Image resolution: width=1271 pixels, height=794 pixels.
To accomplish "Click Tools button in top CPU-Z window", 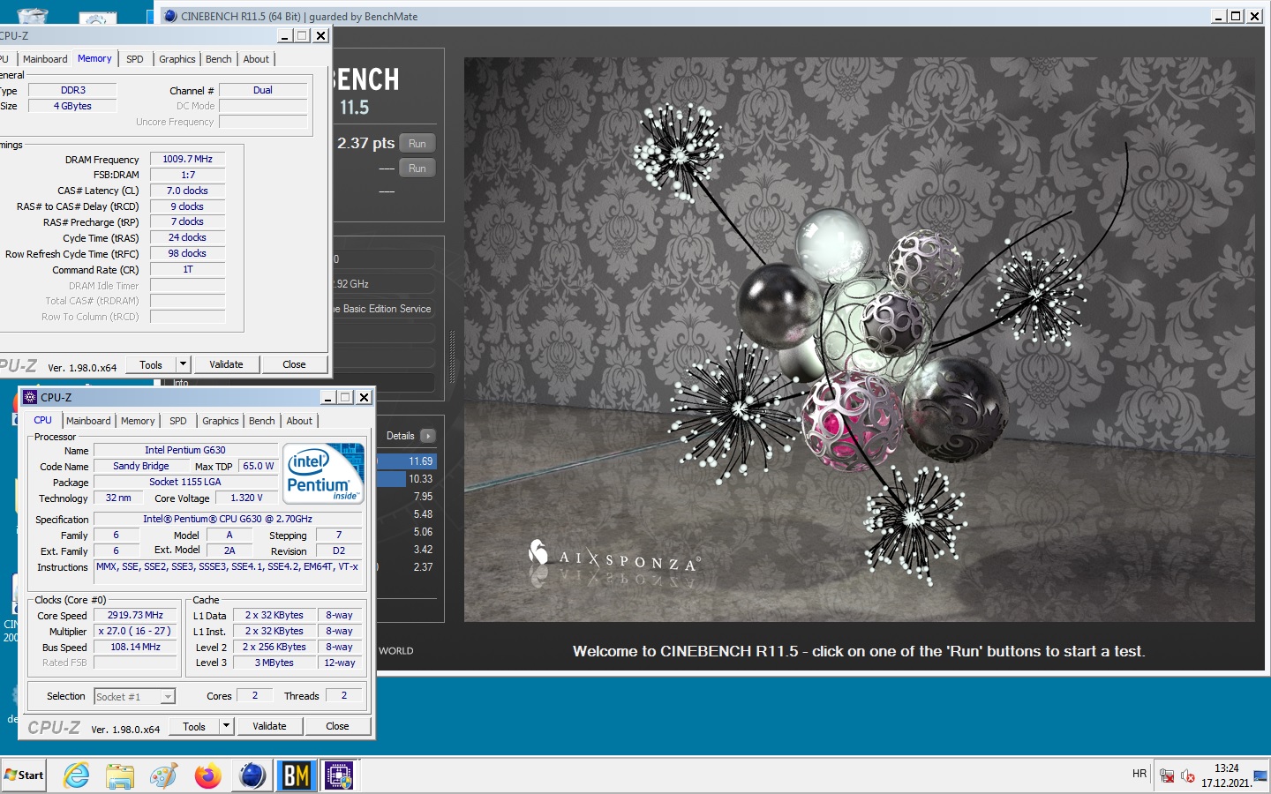I will pos(151,364).
